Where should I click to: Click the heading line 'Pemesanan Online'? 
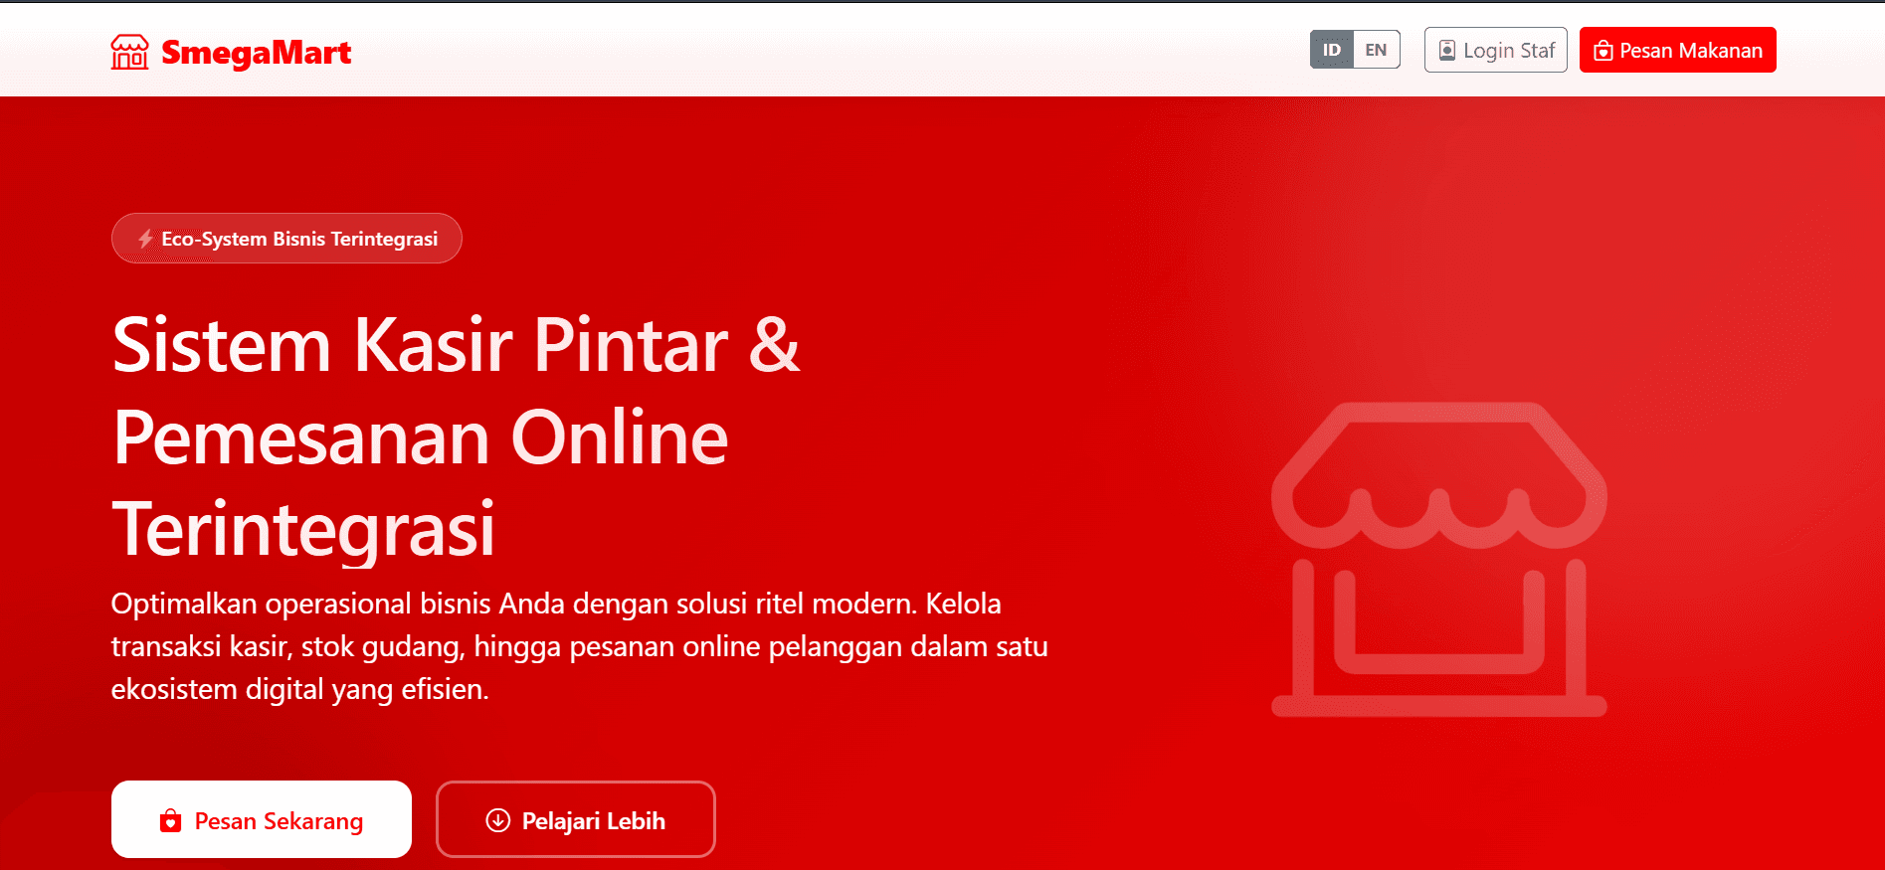coord(421,437)
